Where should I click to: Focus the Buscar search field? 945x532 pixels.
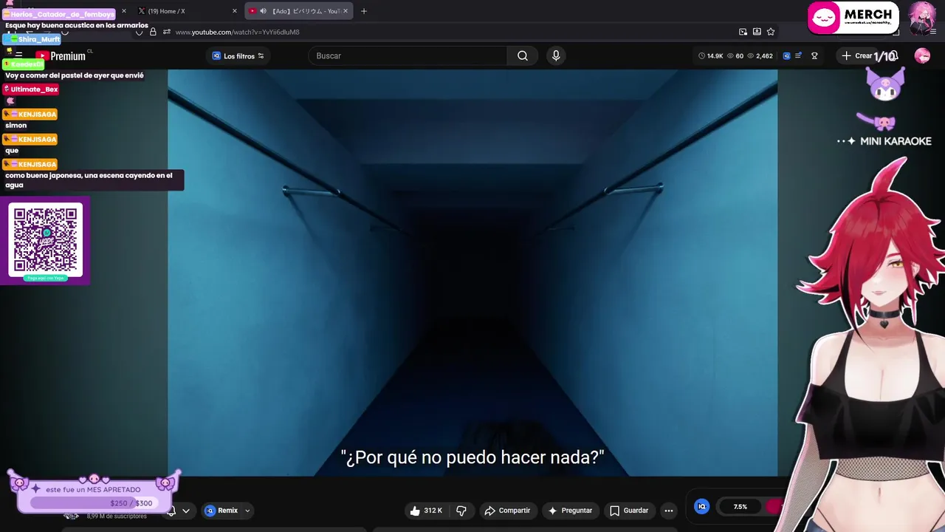pos(408,56)
